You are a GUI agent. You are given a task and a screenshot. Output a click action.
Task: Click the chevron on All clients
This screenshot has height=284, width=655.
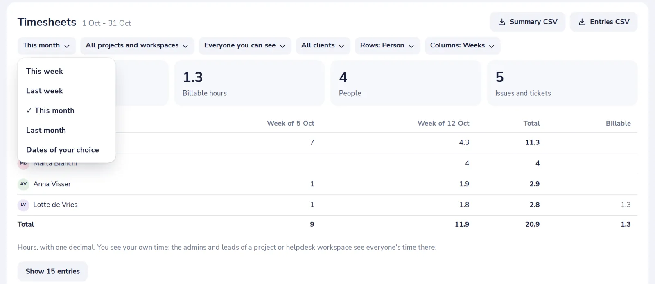coord(341,46)
